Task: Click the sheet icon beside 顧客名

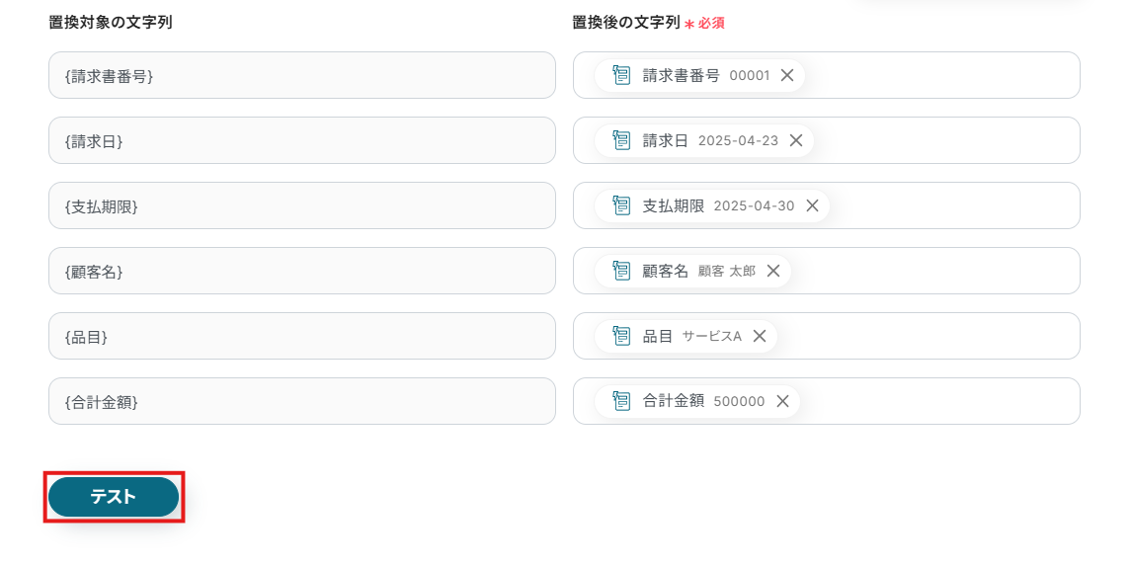Action: tap(621, 271)
